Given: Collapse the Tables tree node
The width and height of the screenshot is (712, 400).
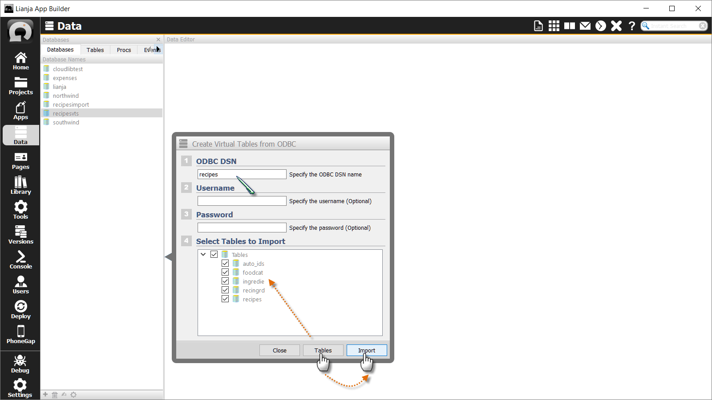Looking at the screenshot, I should coord(203,254).
